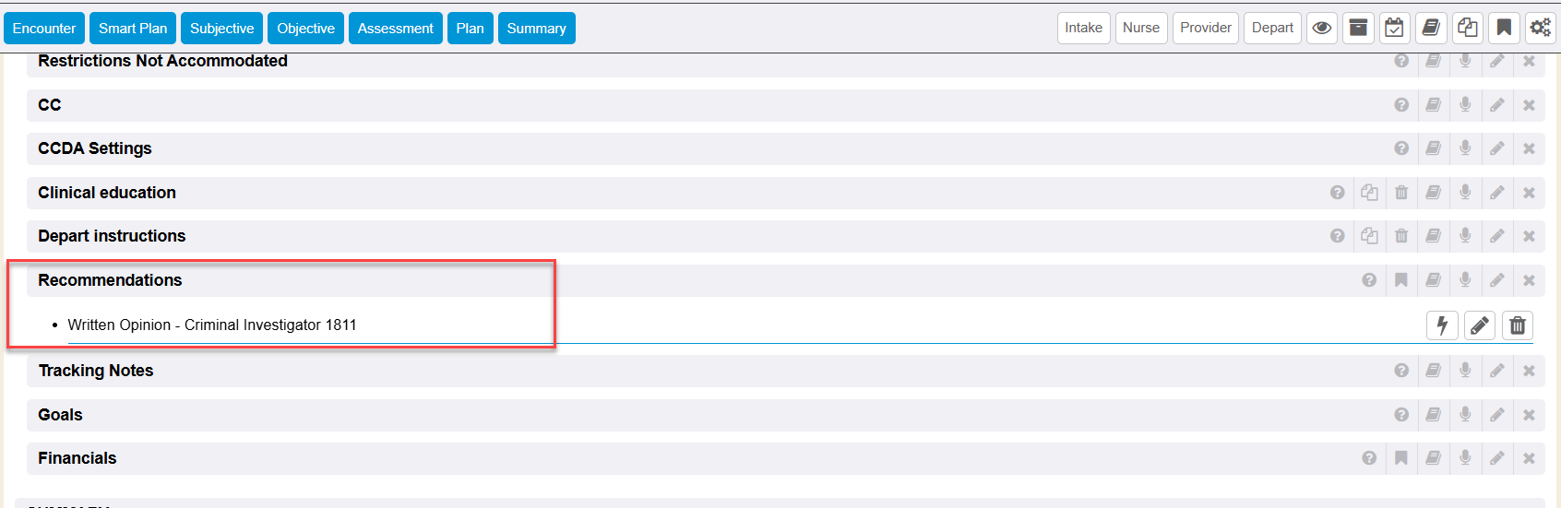Click the microphone icon in Clinical education row

(1465, 193)
